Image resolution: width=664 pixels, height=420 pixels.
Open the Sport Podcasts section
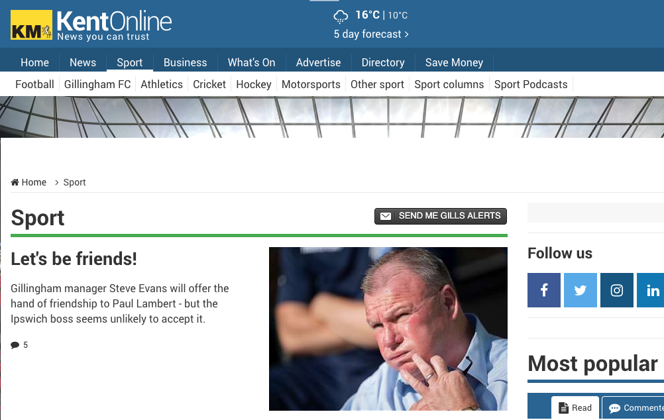[x=531, y=84]
